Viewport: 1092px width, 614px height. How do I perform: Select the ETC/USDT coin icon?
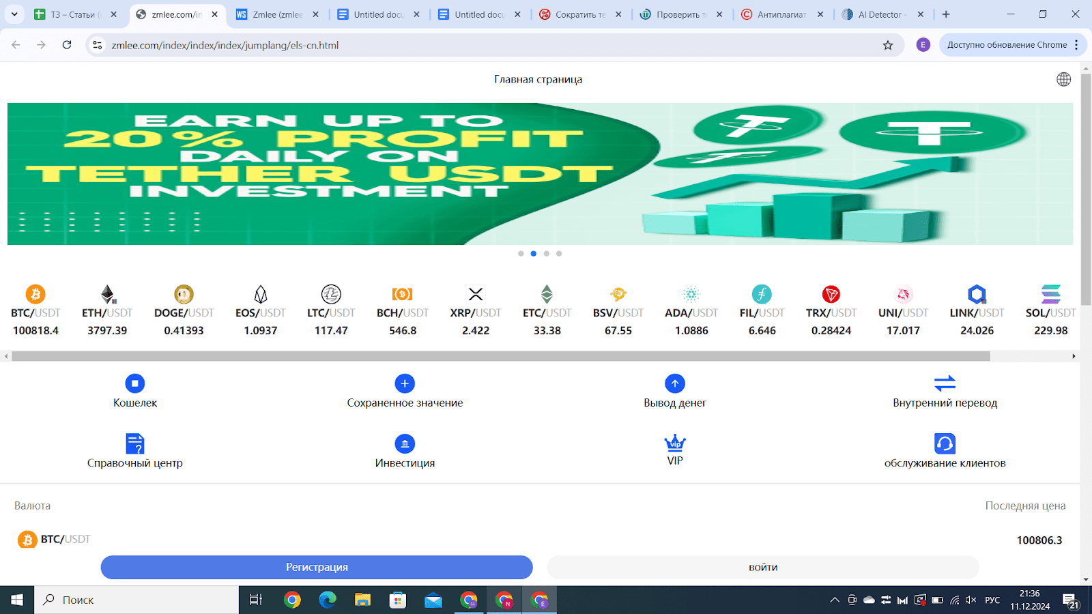547,294
